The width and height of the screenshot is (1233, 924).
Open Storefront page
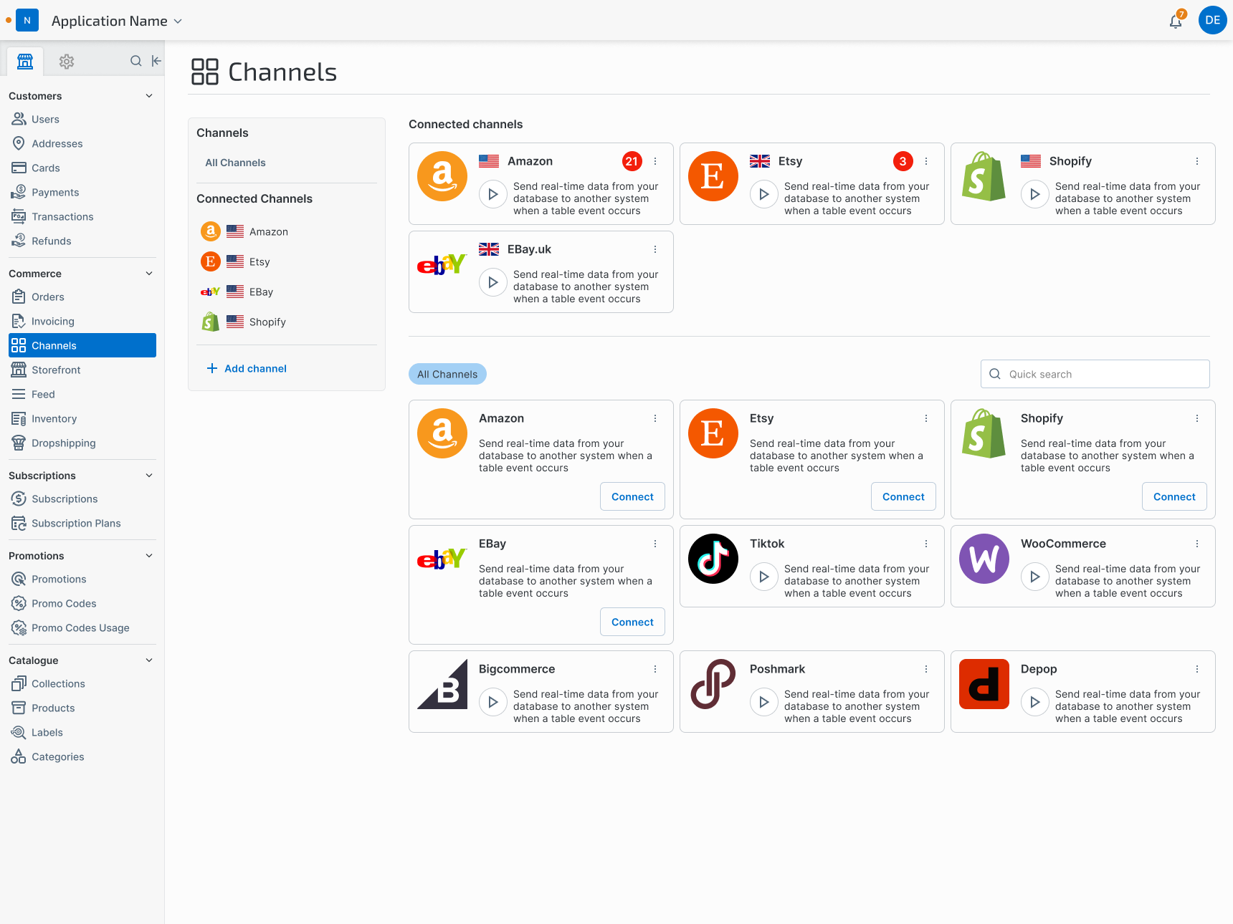tap(82, 370)
